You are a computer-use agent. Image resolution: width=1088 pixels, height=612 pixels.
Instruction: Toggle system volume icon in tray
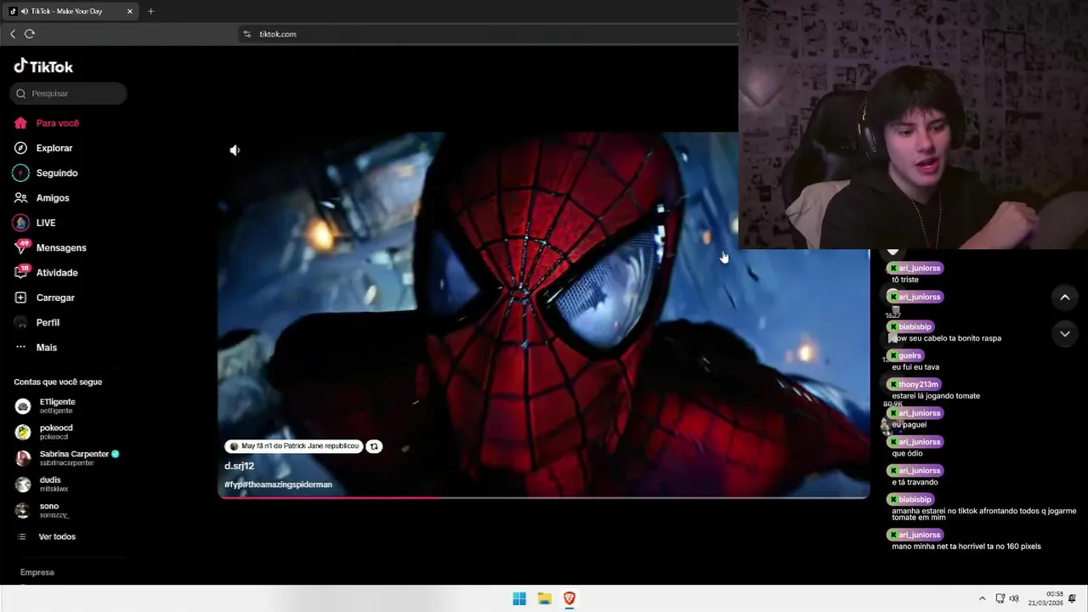tap(1014, 598)
